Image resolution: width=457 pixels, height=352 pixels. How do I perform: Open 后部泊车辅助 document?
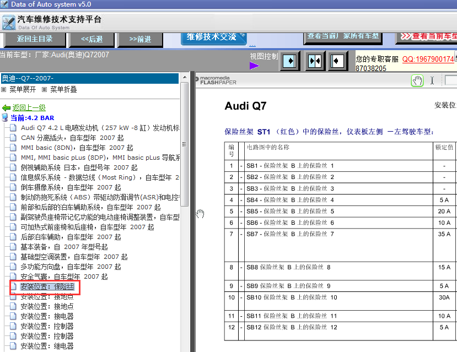point(71,237)
